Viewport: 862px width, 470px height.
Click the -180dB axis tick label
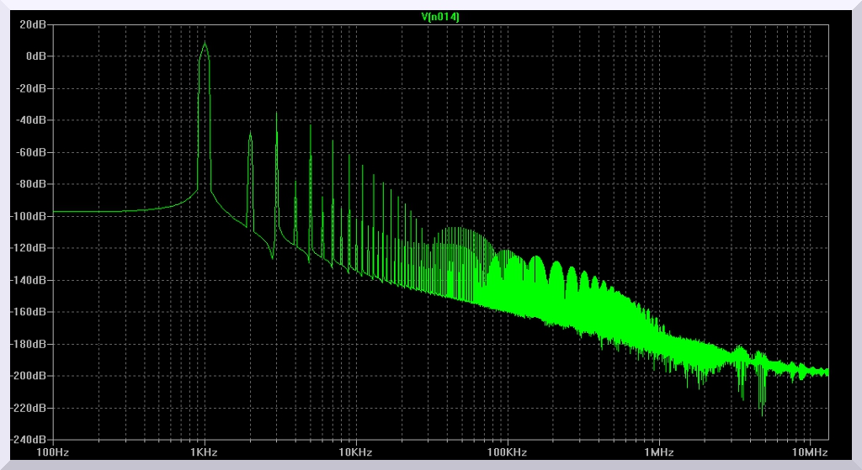pyautogui.click(x=31, y=344)
